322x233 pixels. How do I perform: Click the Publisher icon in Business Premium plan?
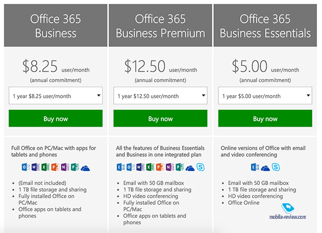pos(180,167)
